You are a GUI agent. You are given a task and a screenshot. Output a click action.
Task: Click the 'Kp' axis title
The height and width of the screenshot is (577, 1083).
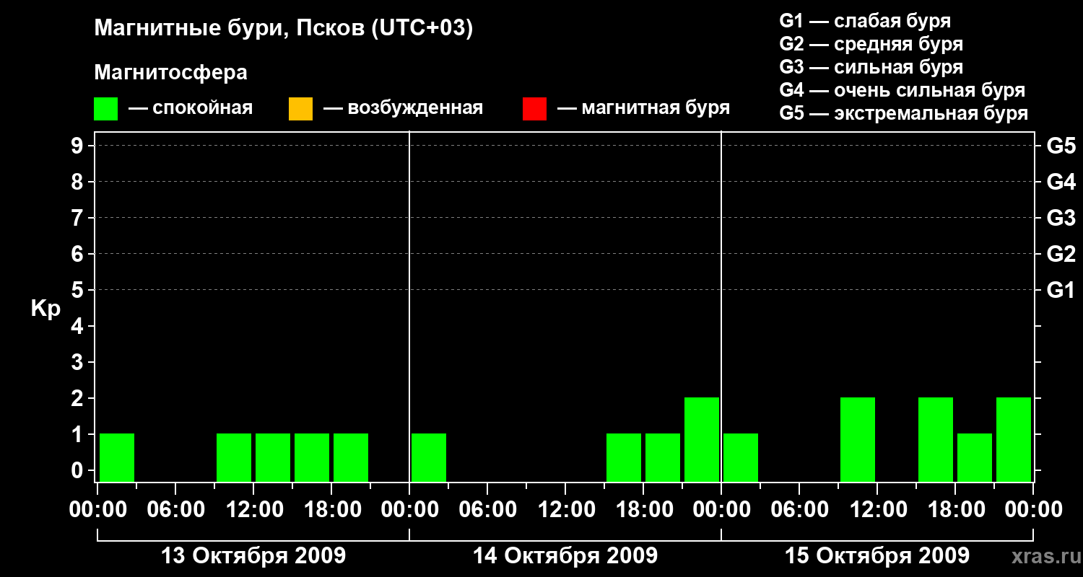(x=45, y=309)
